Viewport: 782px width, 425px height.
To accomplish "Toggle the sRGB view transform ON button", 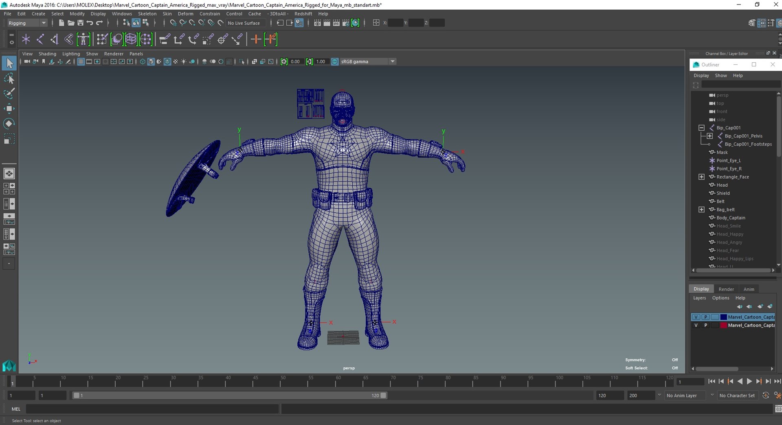I will click(x=335, y=61).
